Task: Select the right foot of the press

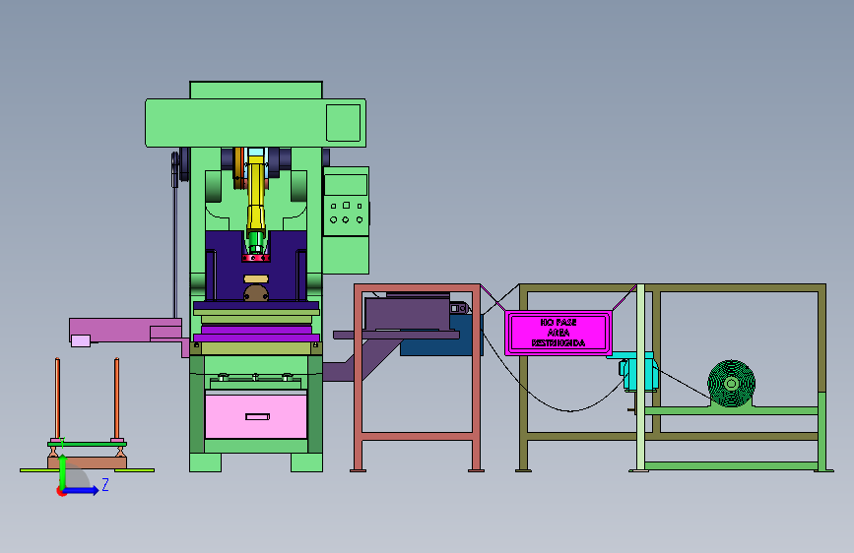Action: click(306, 462)
